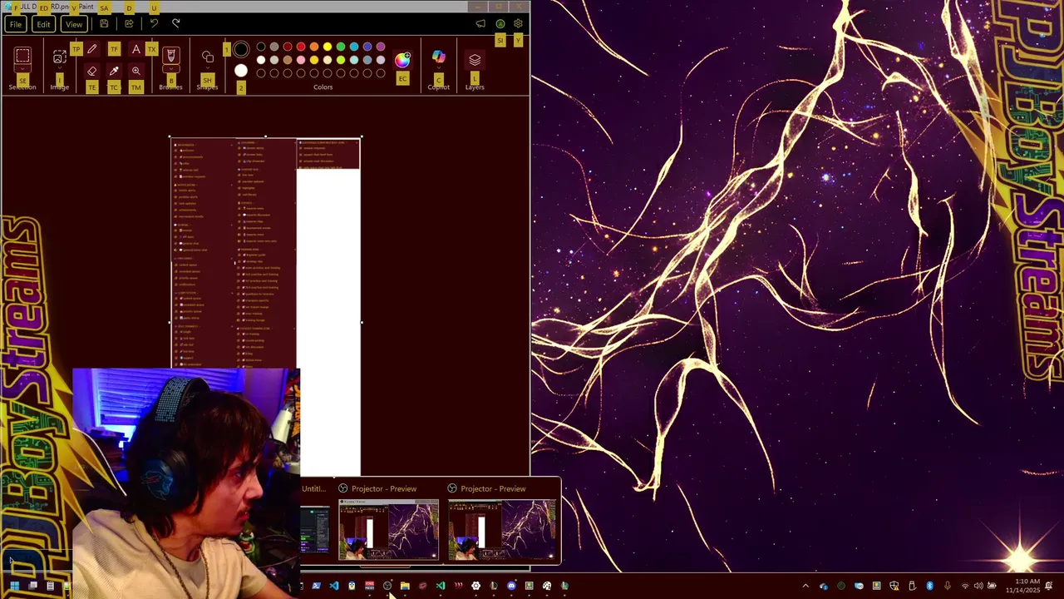Click the Share icon in Paint
Image resolution: width=1064 pixels, height=599 pixels.
click(129, 23)
